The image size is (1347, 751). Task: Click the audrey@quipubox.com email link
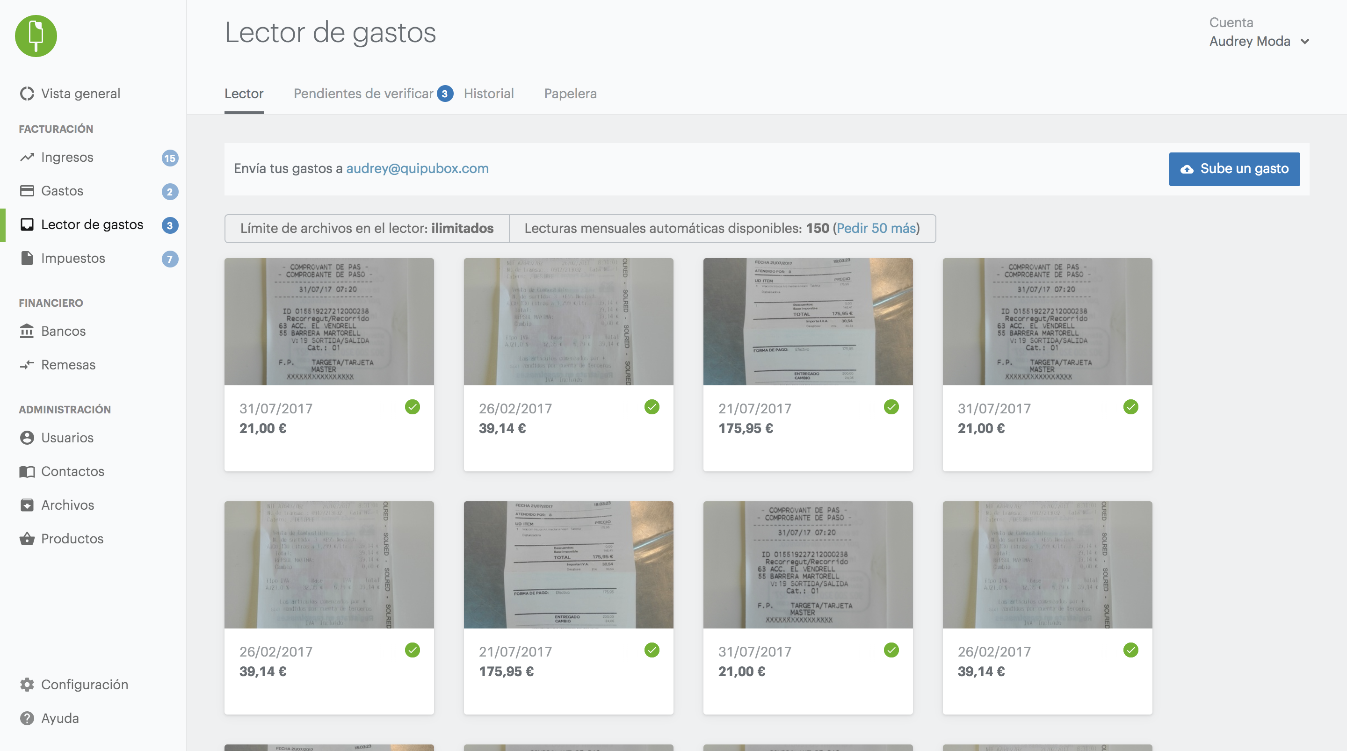click(417, 168)
